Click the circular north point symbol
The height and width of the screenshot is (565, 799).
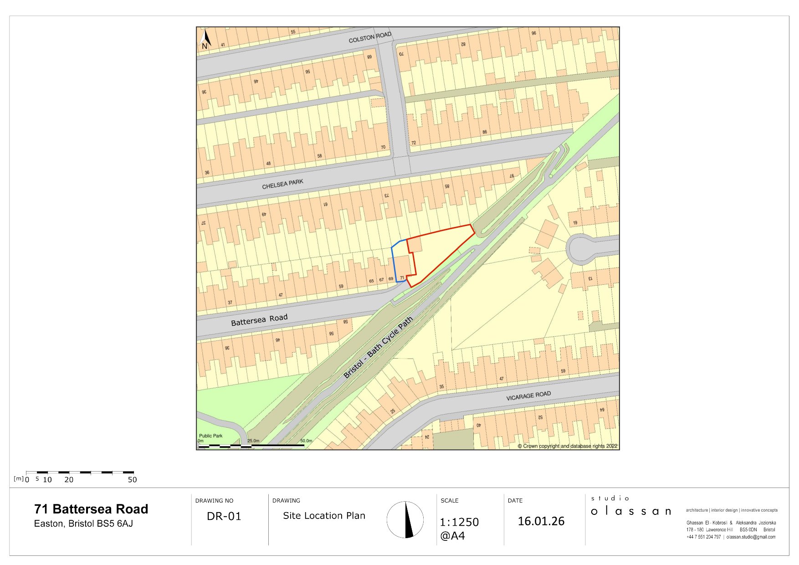[405, 520]
